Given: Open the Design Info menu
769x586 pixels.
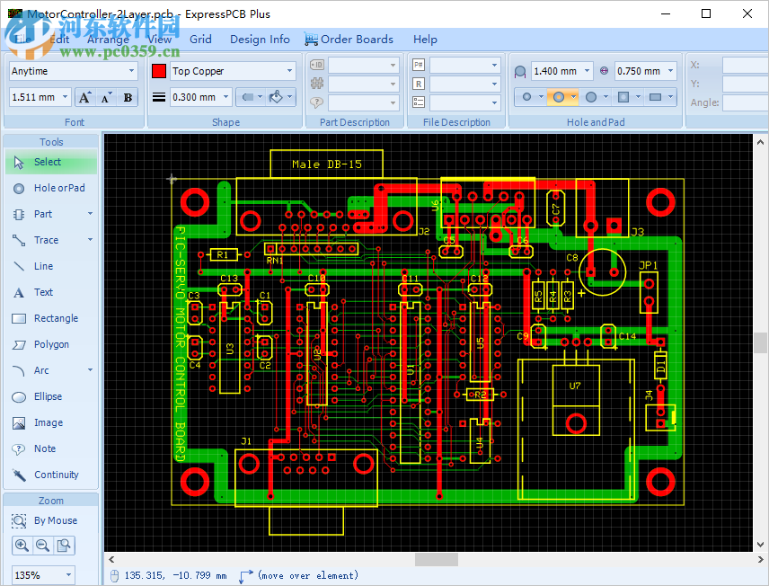Looking at the screenshot, I should click(260, 40).
